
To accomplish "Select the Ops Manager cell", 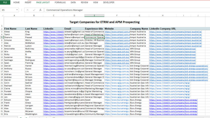I will (x=94, y=43).
